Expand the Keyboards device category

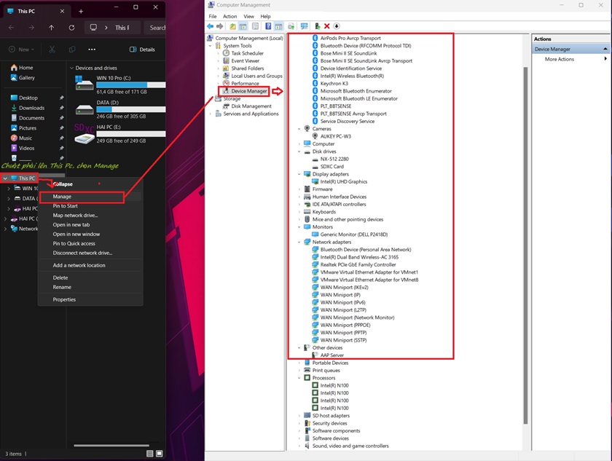(299, 212)
